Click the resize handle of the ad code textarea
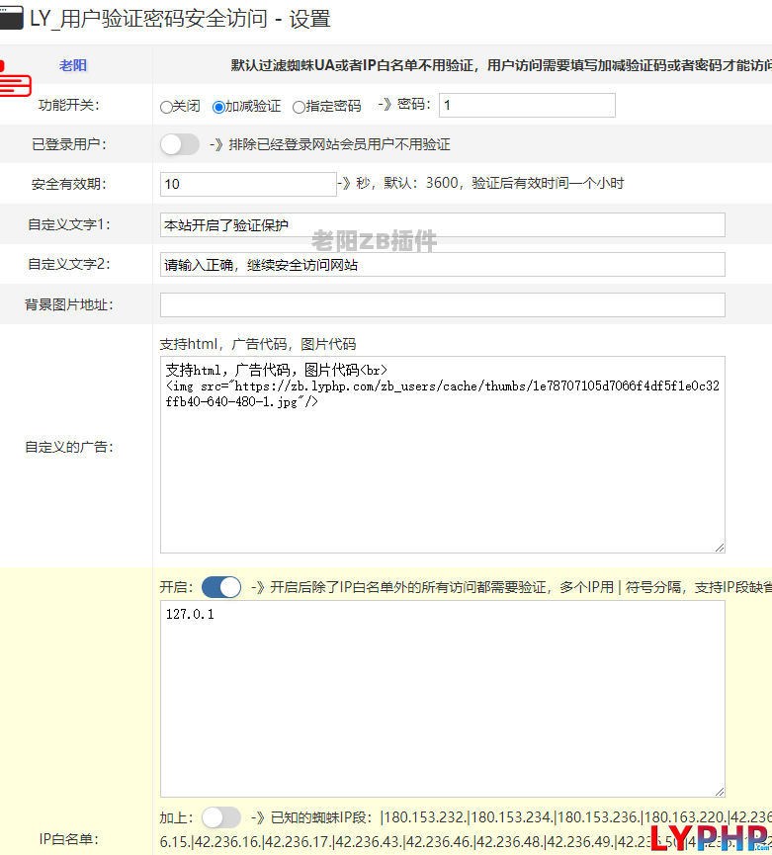This screenshot has width=772, height=855. coord(720,547)
